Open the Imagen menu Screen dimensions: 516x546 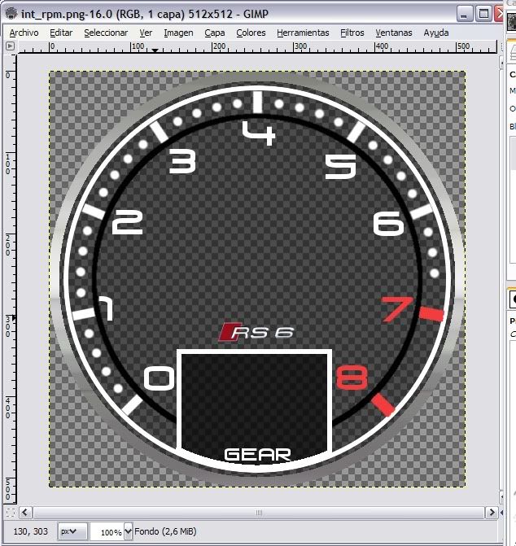pos(178,33)
